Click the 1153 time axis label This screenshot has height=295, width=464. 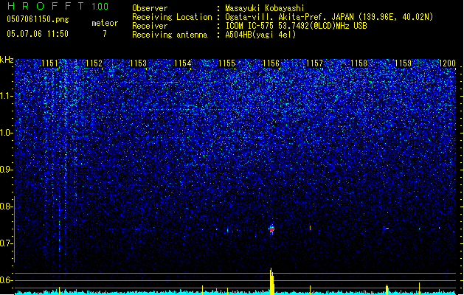click(x=138, y=63)
